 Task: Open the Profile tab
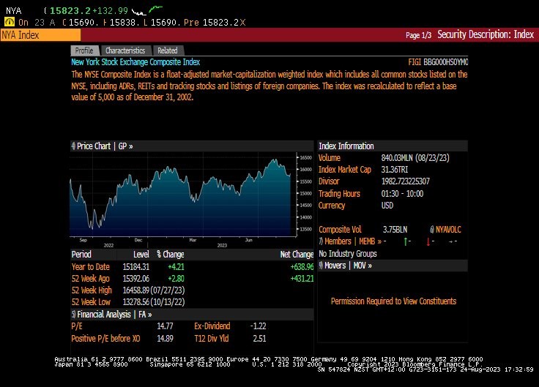click(x=84, y=50)
